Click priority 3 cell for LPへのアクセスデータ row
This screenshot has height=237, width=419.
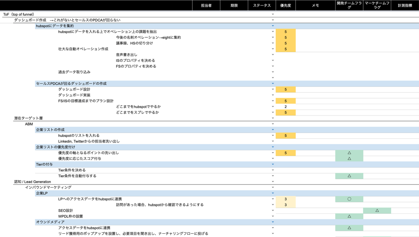pyautogui.click(x=285, y=199)
